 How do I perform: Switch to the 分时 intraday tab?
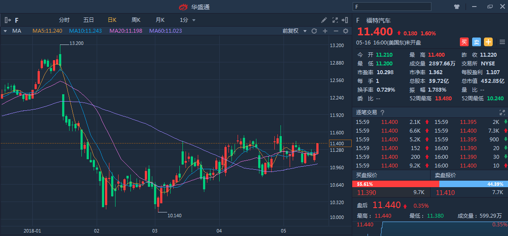pos(64,20)
